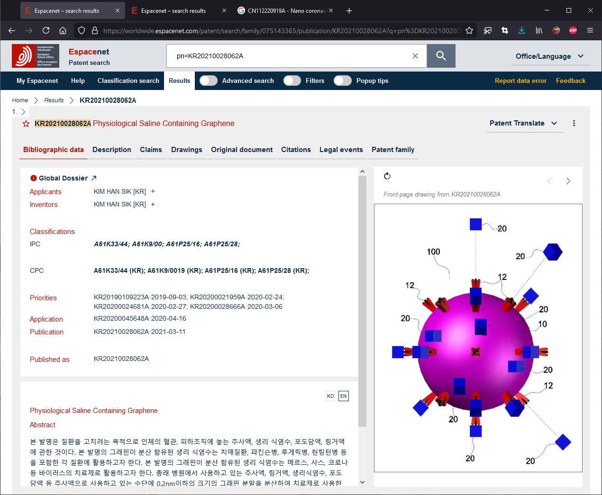
Task: Rotate the front-page drawing
Action: pos(387,176)
